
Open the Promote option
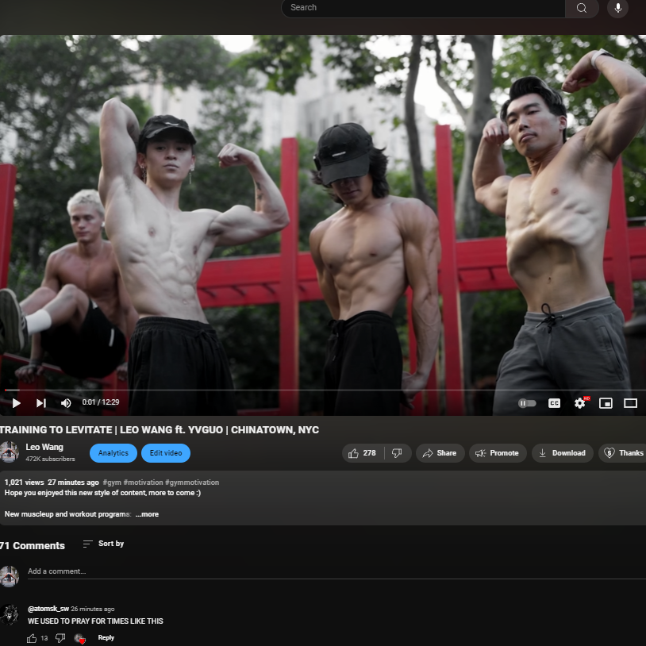498,453
